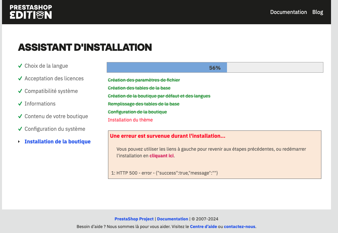Restart installation via cliquant ici link

[x=162, y=155]
